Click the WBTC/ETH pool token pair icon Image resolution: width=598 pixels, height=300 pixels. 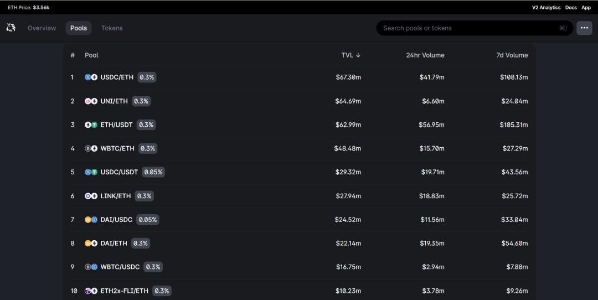pyautogui.click(x=91, y=148)
